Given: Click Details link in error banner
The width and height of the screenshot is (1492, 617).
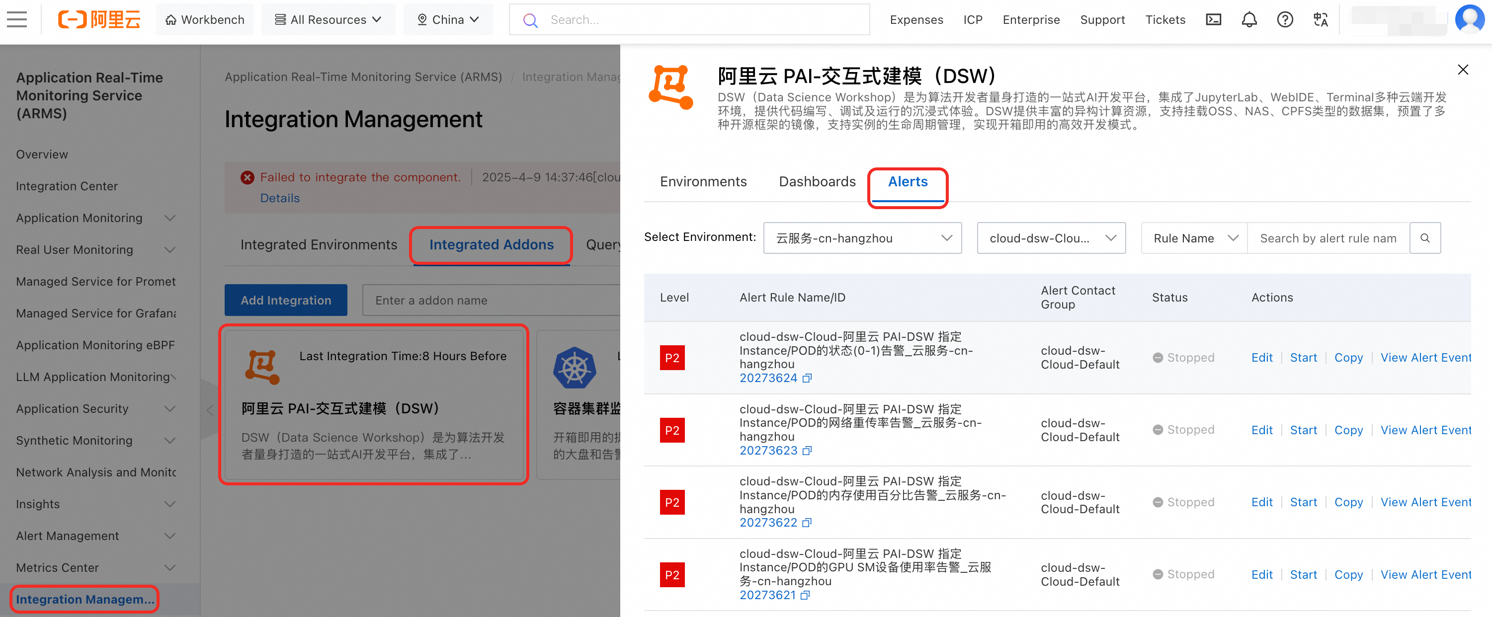Looking at the screenshot, I should (280, 198).
